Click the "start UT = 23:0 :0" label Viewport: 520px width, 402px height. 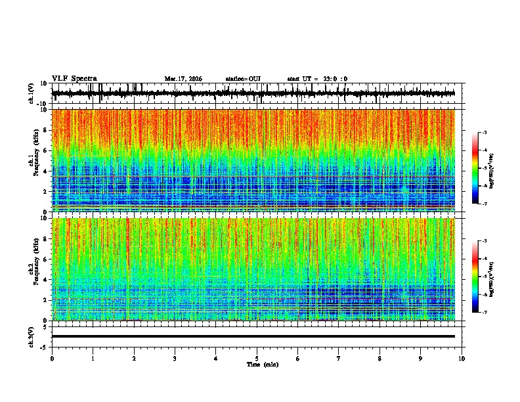pyautogui.click(x=317, y=79)
